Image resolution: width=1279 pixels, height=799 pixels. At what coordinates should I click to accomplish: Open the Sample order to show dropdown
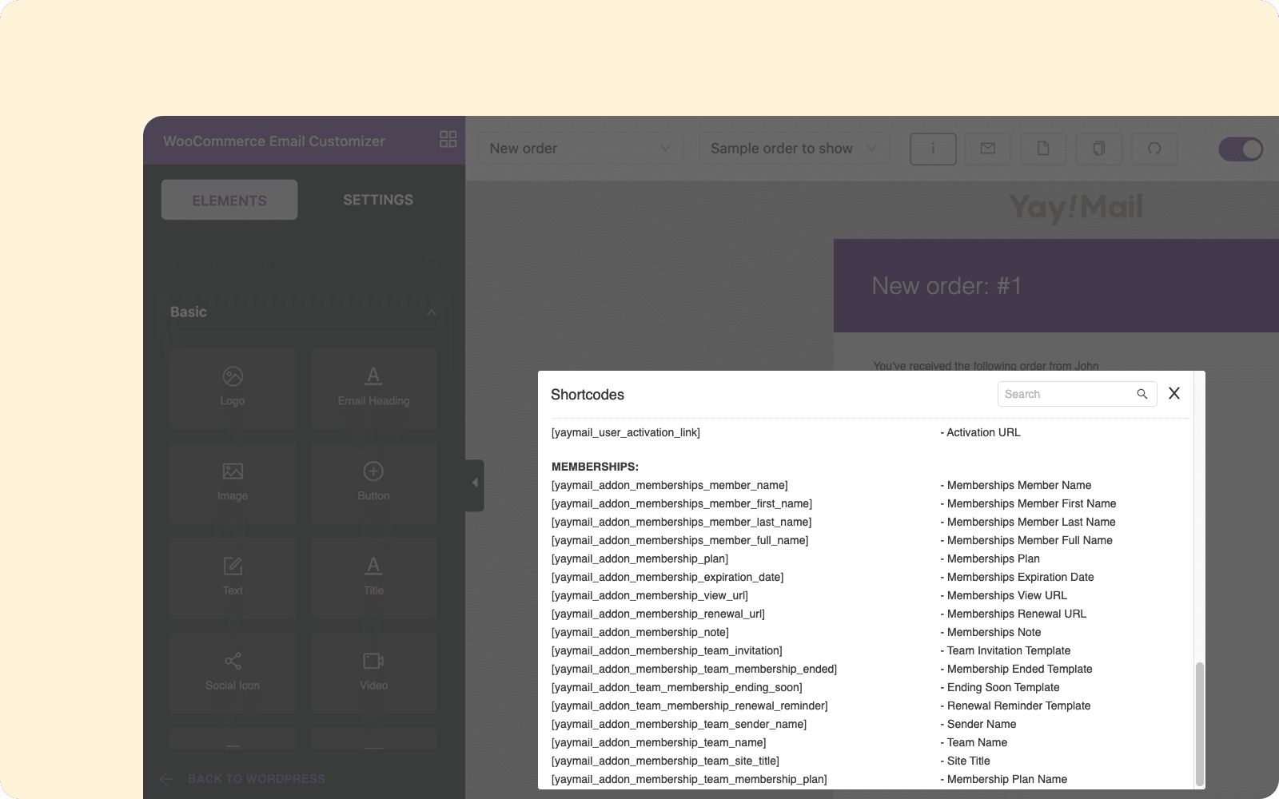(794, 149)
